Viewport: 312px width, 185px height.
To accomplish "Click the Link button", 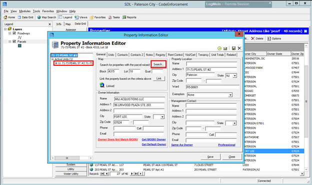I will click(x=159, y=78).
